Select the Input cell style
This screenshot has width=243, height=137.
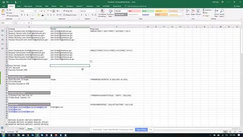161,14
